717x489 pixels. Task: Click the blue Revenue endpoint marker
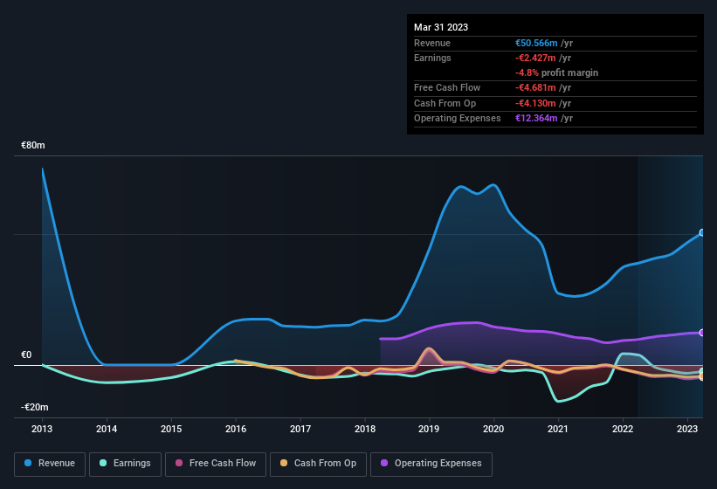[702, 232]
